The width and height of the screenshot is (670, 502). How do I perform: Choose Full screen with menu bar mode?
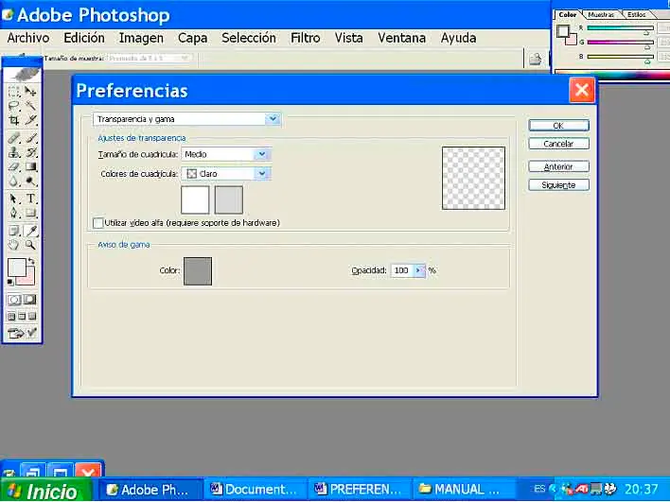click(22, 317)
